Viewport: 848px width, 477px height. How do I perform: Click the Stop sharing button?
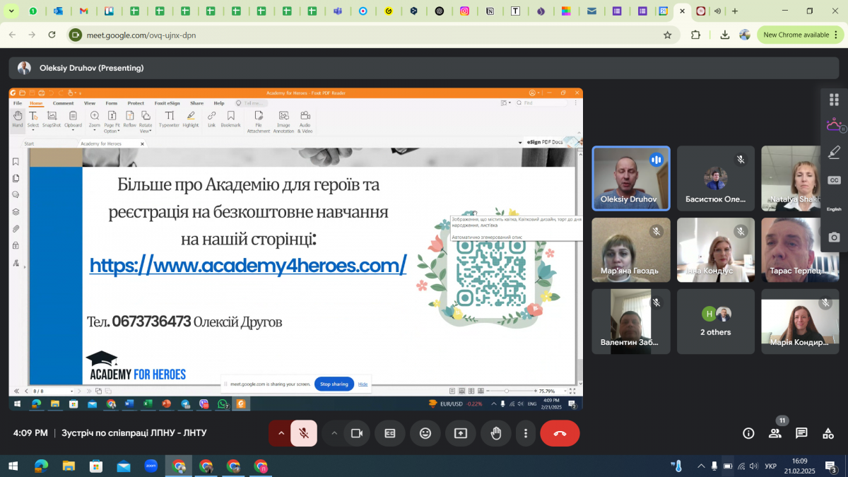pyautogui.click(x=334, y=384)
